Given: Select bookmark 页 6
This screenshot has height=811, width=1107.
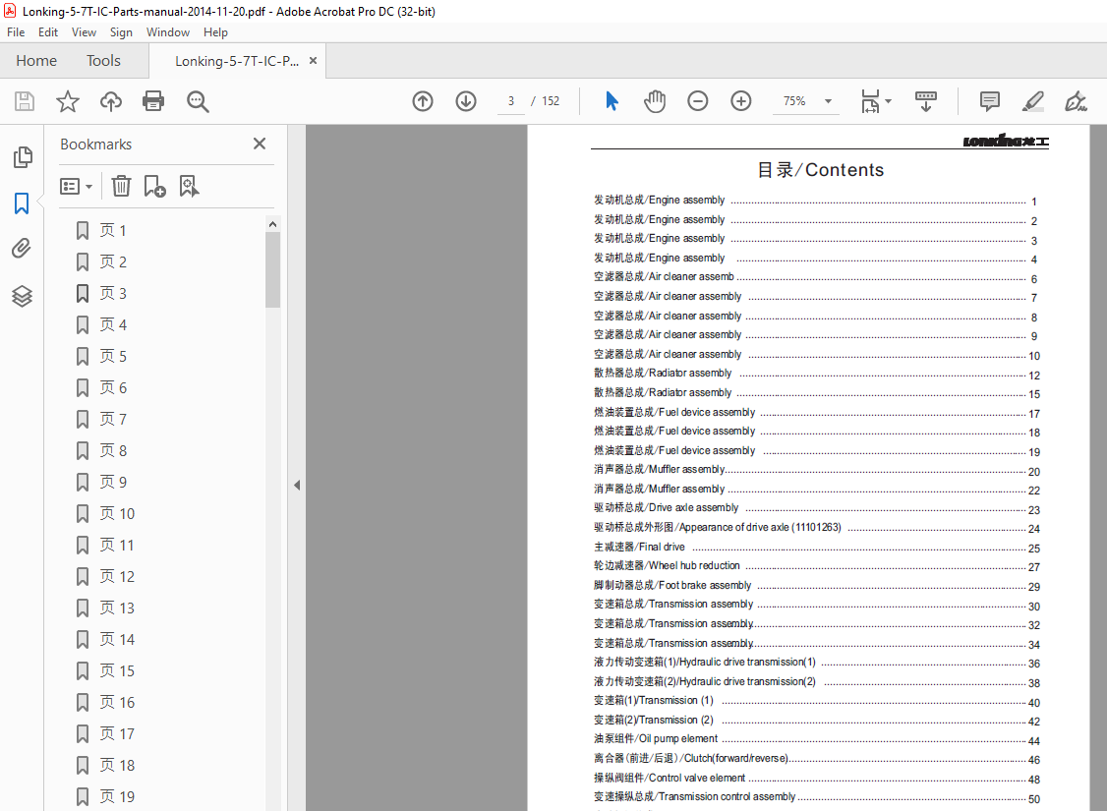Looking at the screenshot, I should pos(113,388).
